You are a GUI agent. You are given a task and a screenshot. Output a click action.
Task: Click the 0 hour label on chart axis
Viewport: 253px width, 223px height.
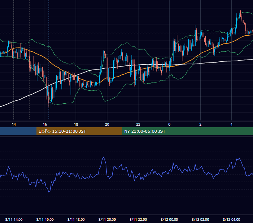point(169,125)
